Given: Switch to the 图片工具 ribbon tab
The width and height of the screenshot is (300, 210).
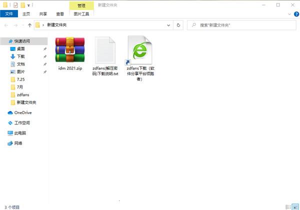Looking at the screenshot, I should pyautogui.click(x=81, y=14).
